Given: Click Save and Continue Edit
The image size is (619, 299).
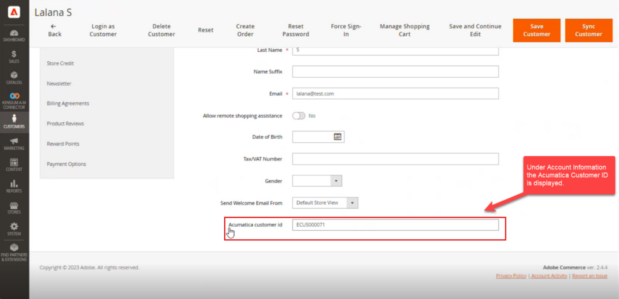Looking at the screenshot, I should (x=475, y=30).
